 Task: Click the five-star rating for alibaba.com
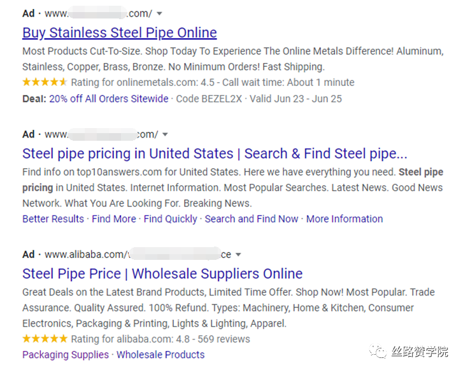click(45, 339)
